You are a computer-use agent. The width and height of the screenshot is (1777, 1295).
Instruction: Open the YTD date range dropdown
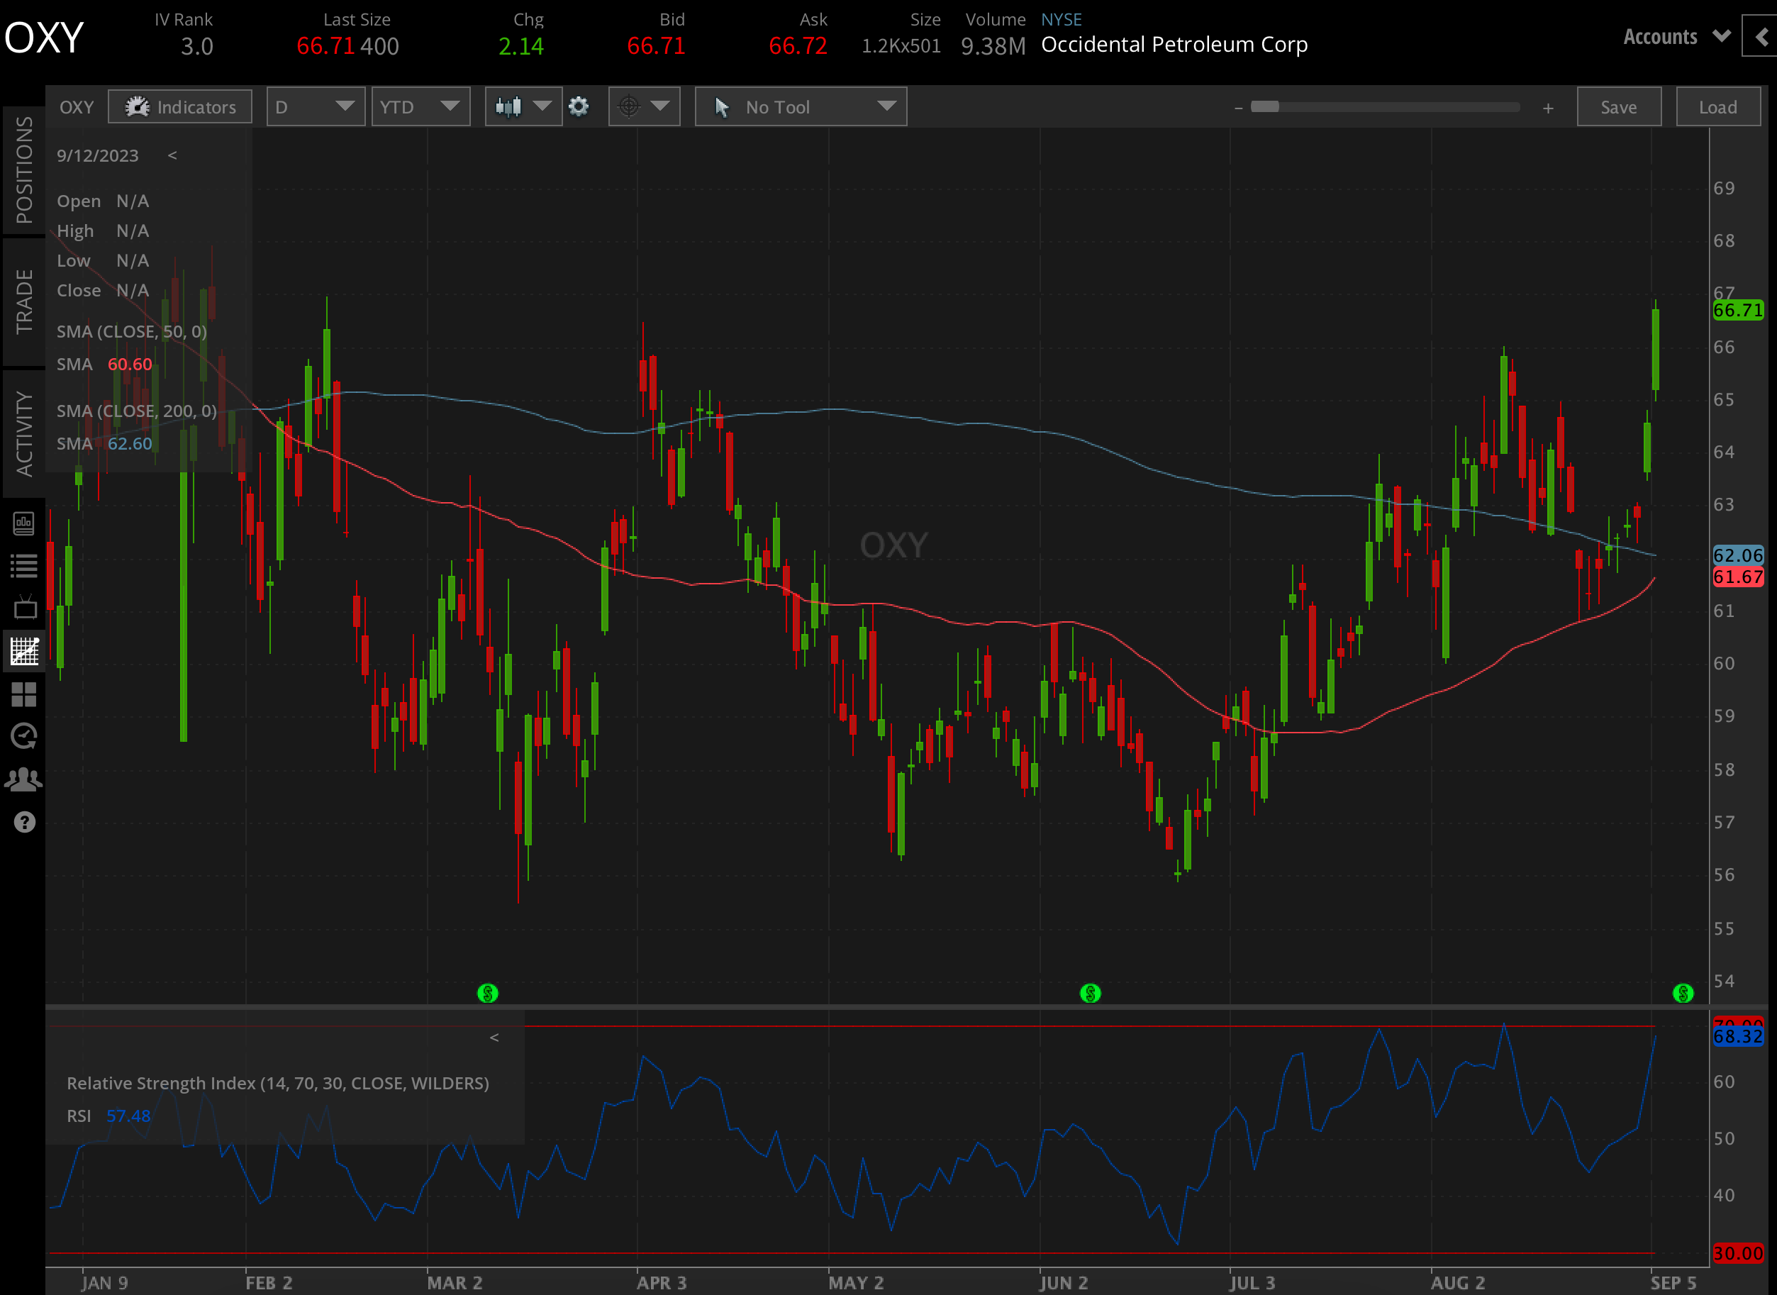point(420,106)
